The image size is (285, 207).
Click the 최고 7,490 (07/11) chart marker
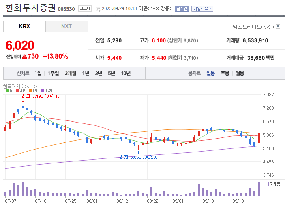41,96
